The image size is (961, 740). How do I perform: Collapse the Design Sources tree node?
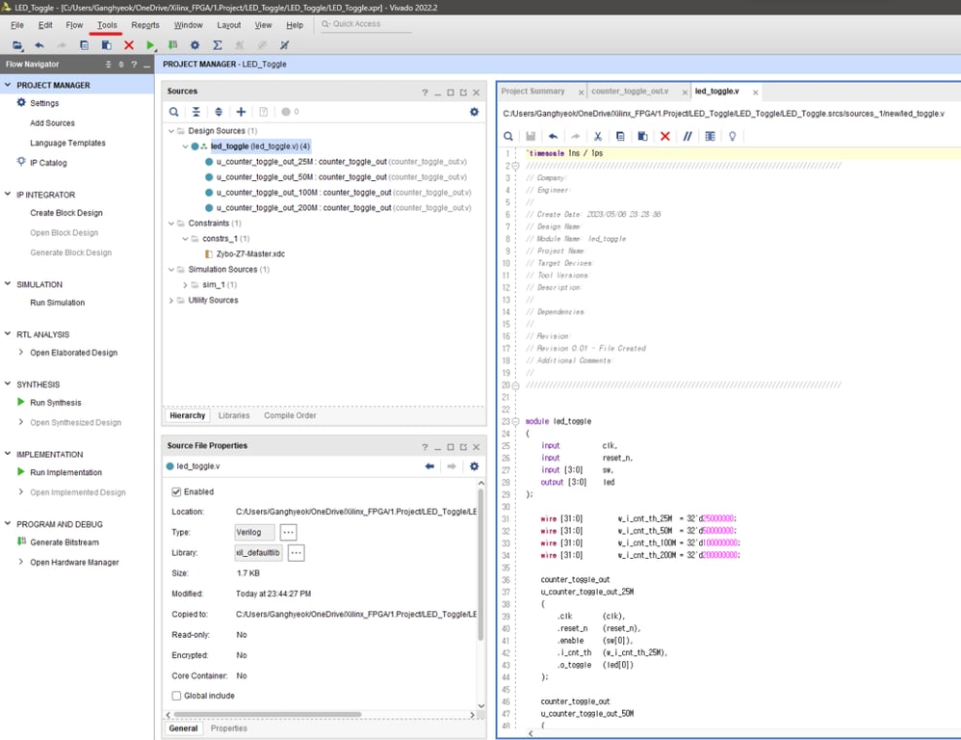[x=171, y=131]
